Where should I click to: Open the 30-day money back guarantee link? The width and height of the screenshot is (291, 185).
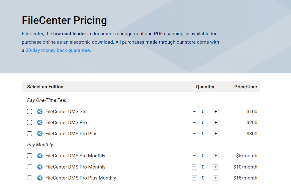click(58, 50)
